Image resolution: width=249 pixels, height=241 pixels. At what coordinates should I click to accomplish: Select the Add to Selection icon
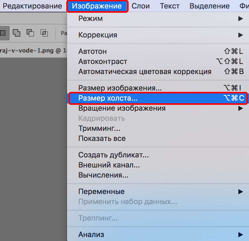[x=16, y=33]
